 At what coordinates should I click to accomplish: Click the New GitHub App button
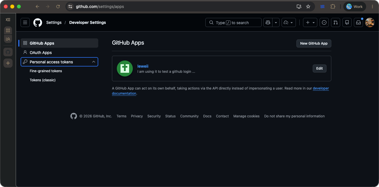click(x=314, y=43)
